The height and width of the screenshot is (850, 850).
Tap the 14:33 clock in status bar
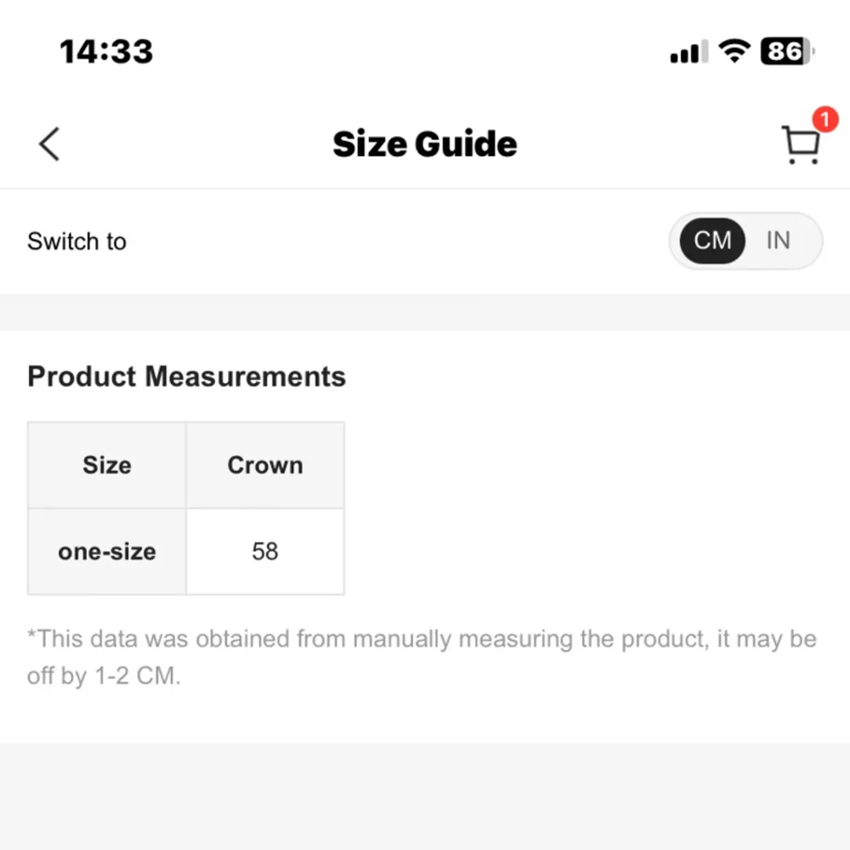pyautogui.click(x=106, y=52)
